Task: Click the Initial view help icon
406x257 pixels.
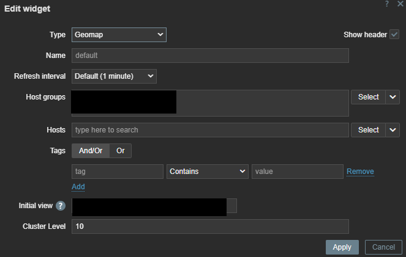Action: point(61,206)
